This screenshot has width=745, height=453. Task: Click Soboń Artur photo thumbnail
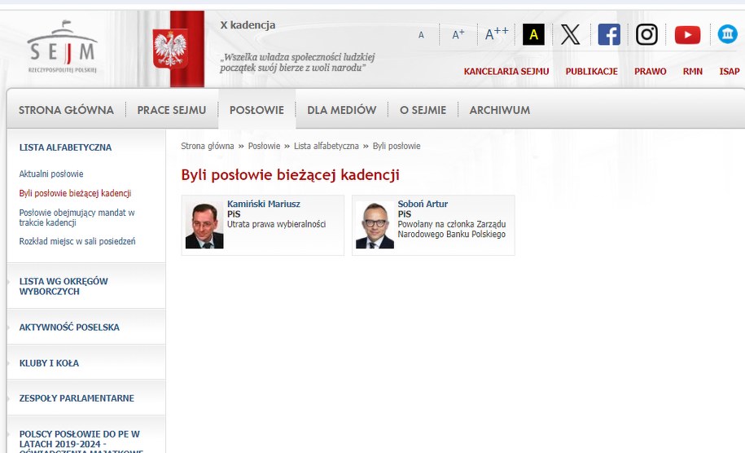[375, 226]
